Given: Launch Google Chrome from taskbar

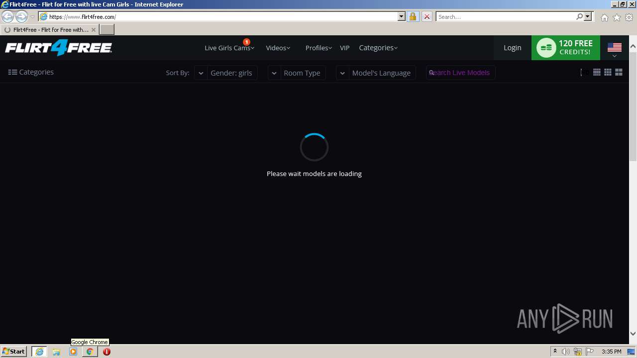Looking at the screenshot, I should [x=90, y=352].
